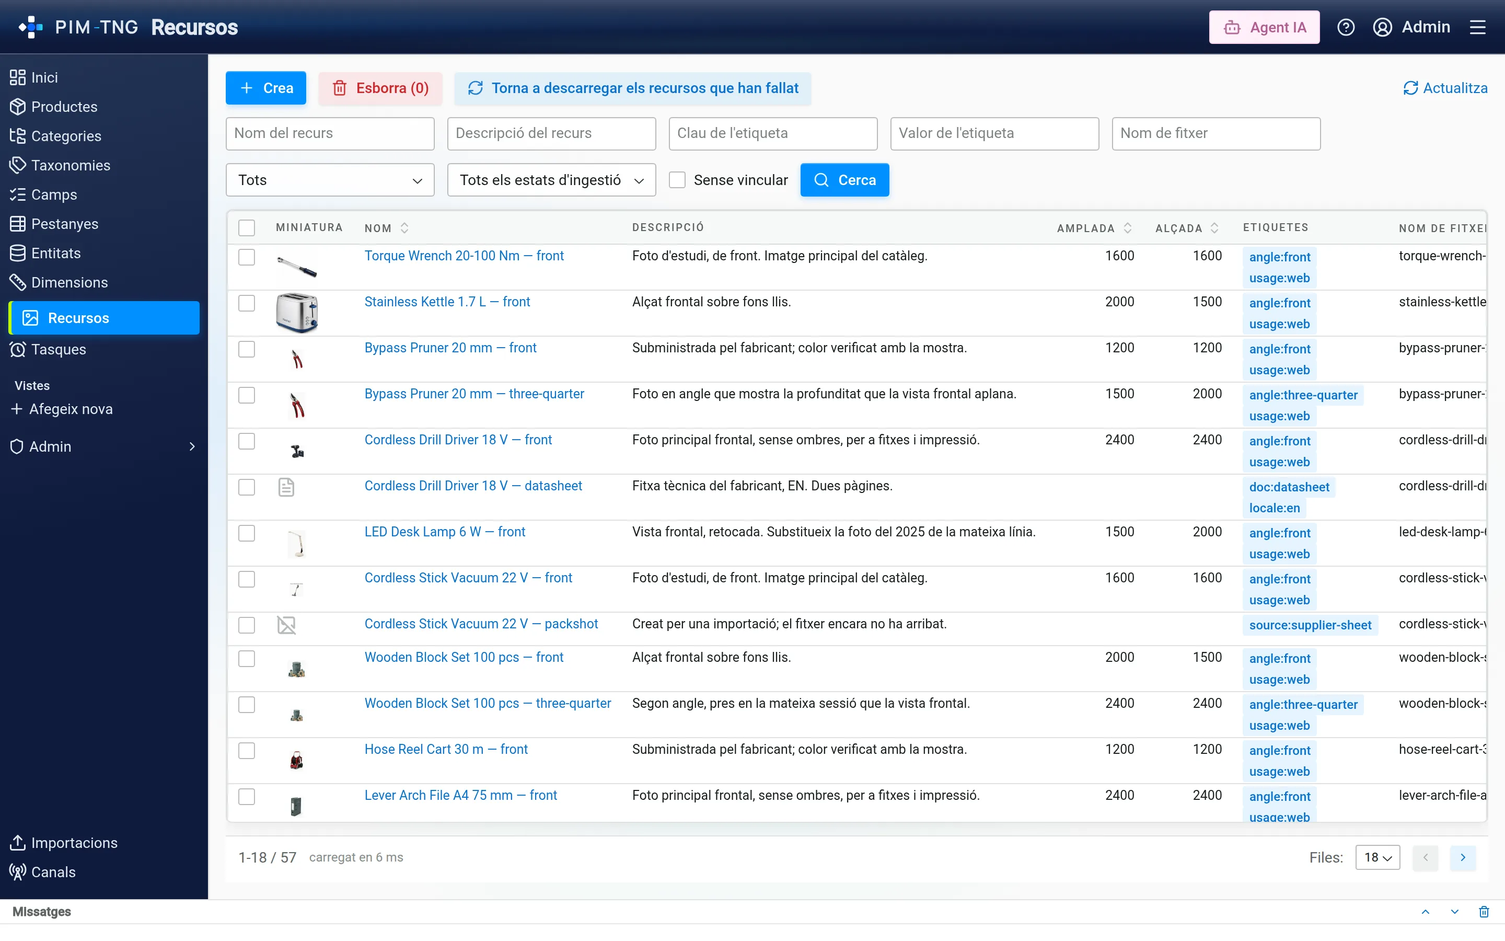
Task: Open the hamburger menu icon
Action: tap(1478, 27)
